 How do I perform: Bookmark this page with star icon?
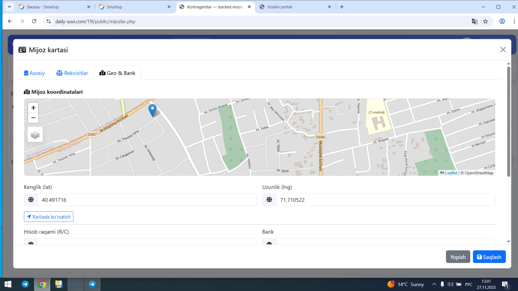pyautogui.click(x=486, y=21)
